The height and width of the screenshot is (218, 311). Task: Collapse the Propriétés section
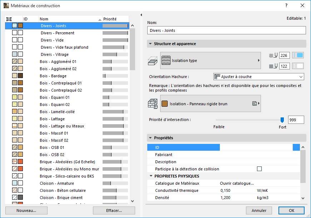(x=150, y=138)
